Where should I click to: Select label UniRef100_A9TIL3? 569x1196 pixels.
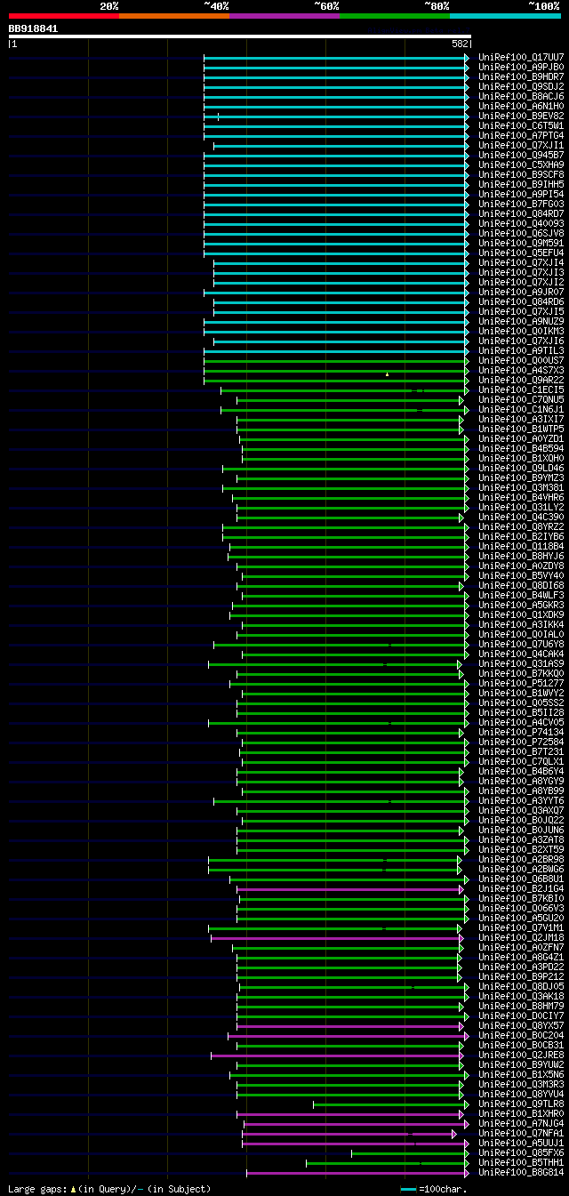(521, 350)
